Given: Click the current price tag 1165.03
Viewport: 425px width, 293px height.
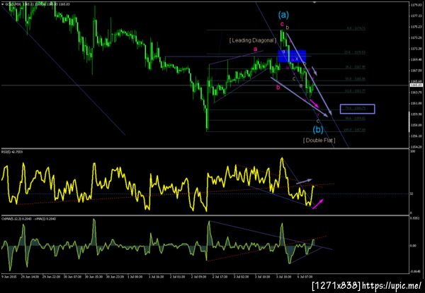Looking at the screenshot, I should (416, 85).
